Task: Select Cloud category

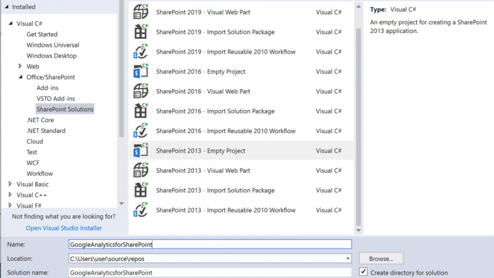Action: [x=35, y=141]
